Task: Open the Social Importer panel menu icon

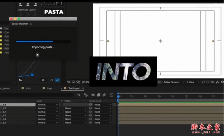Action: coord(31,24)
